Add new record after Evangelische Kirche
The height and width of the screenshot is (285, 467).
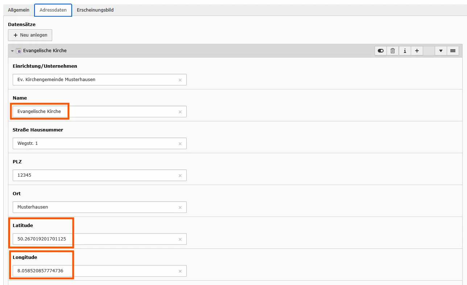(417, 51)
